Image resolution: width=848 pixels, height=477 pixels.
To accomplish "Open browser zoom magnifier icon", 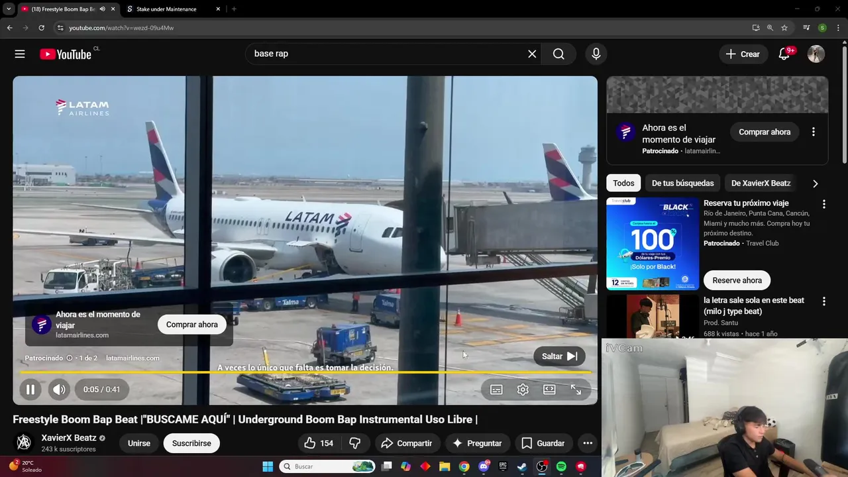I will click(x=770, y=28).
